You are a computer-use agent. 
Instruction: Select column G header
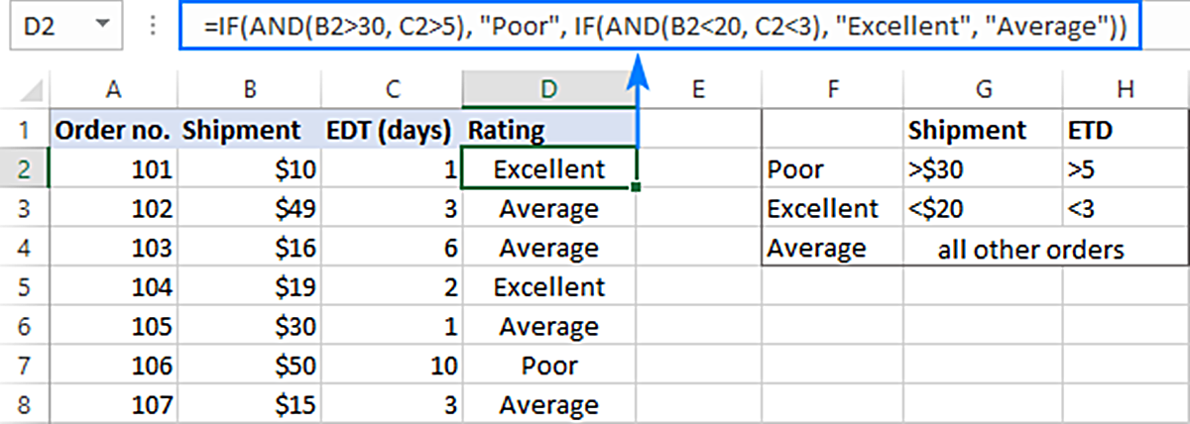(983, 89)
